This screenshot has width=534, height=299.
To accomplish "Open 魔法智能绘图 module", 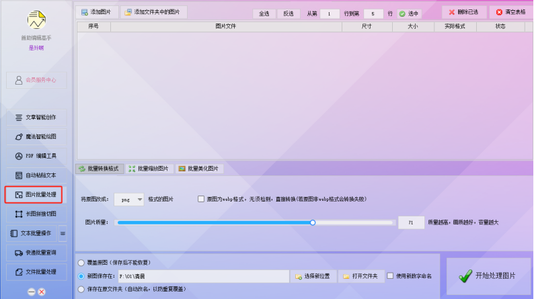I will click(36, 137).
